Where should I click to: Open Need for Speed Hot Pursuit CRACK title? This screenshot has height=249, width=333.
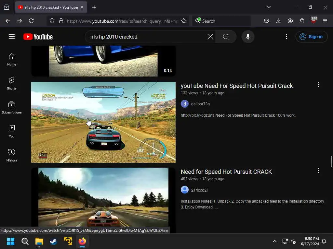pyautogui.click(x=226, y=172)
